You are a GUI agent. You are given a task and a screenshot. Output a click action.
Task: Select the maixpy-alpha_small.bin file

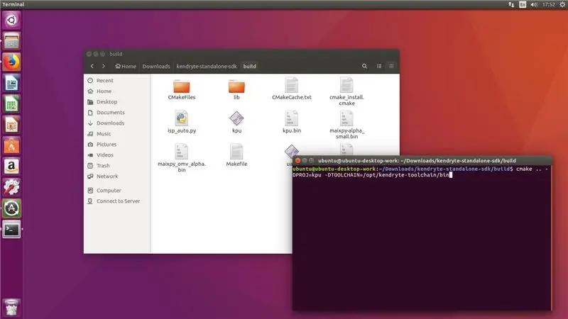(x=346, y=125)
